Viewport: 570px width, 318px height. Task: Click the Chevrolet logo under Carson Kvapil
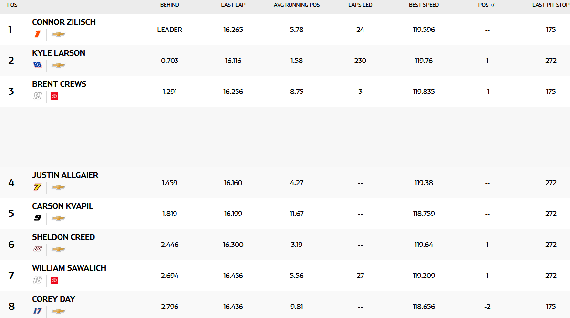tap(58, 218)
